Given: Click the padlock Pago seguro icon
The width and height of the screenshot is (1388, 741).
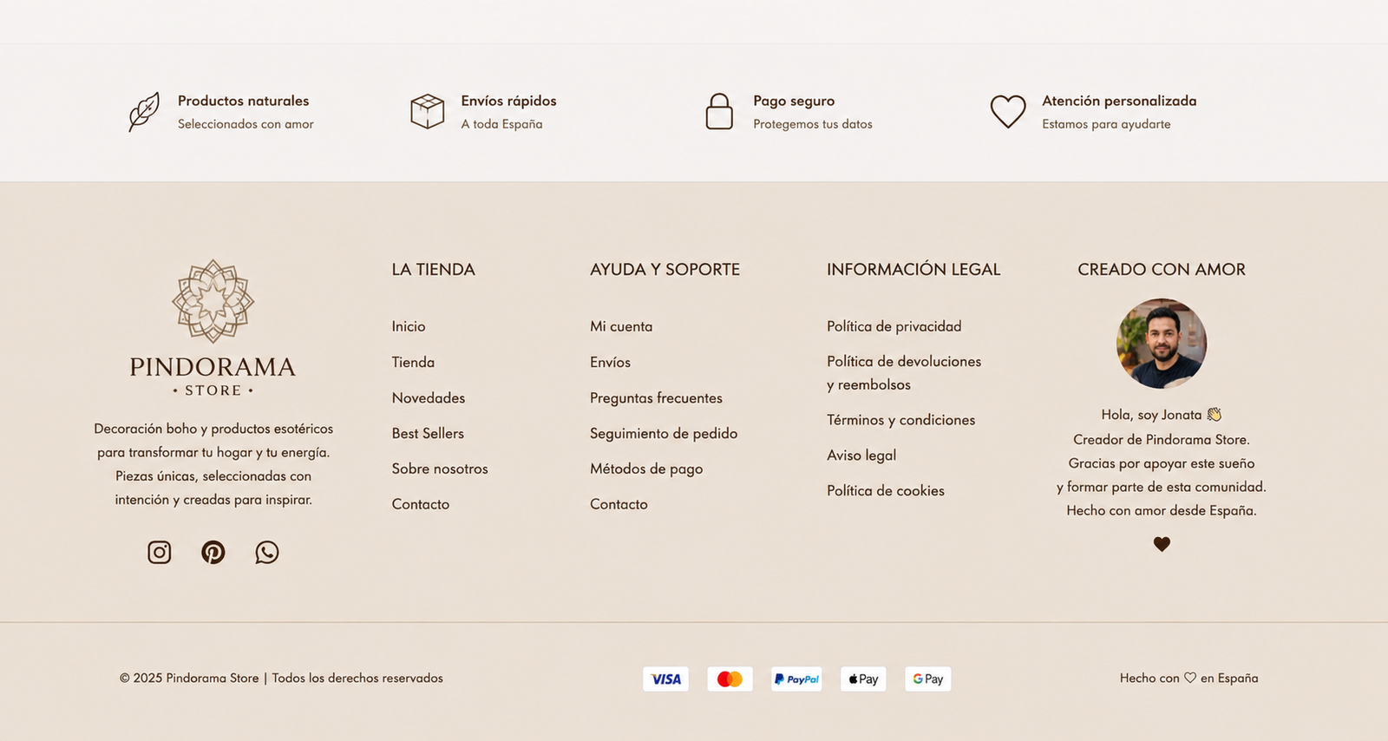Looking at the screenshot, I should point(719,112).
